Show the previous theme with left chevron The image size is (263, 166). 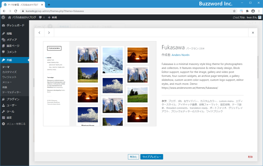coord(39,33)
